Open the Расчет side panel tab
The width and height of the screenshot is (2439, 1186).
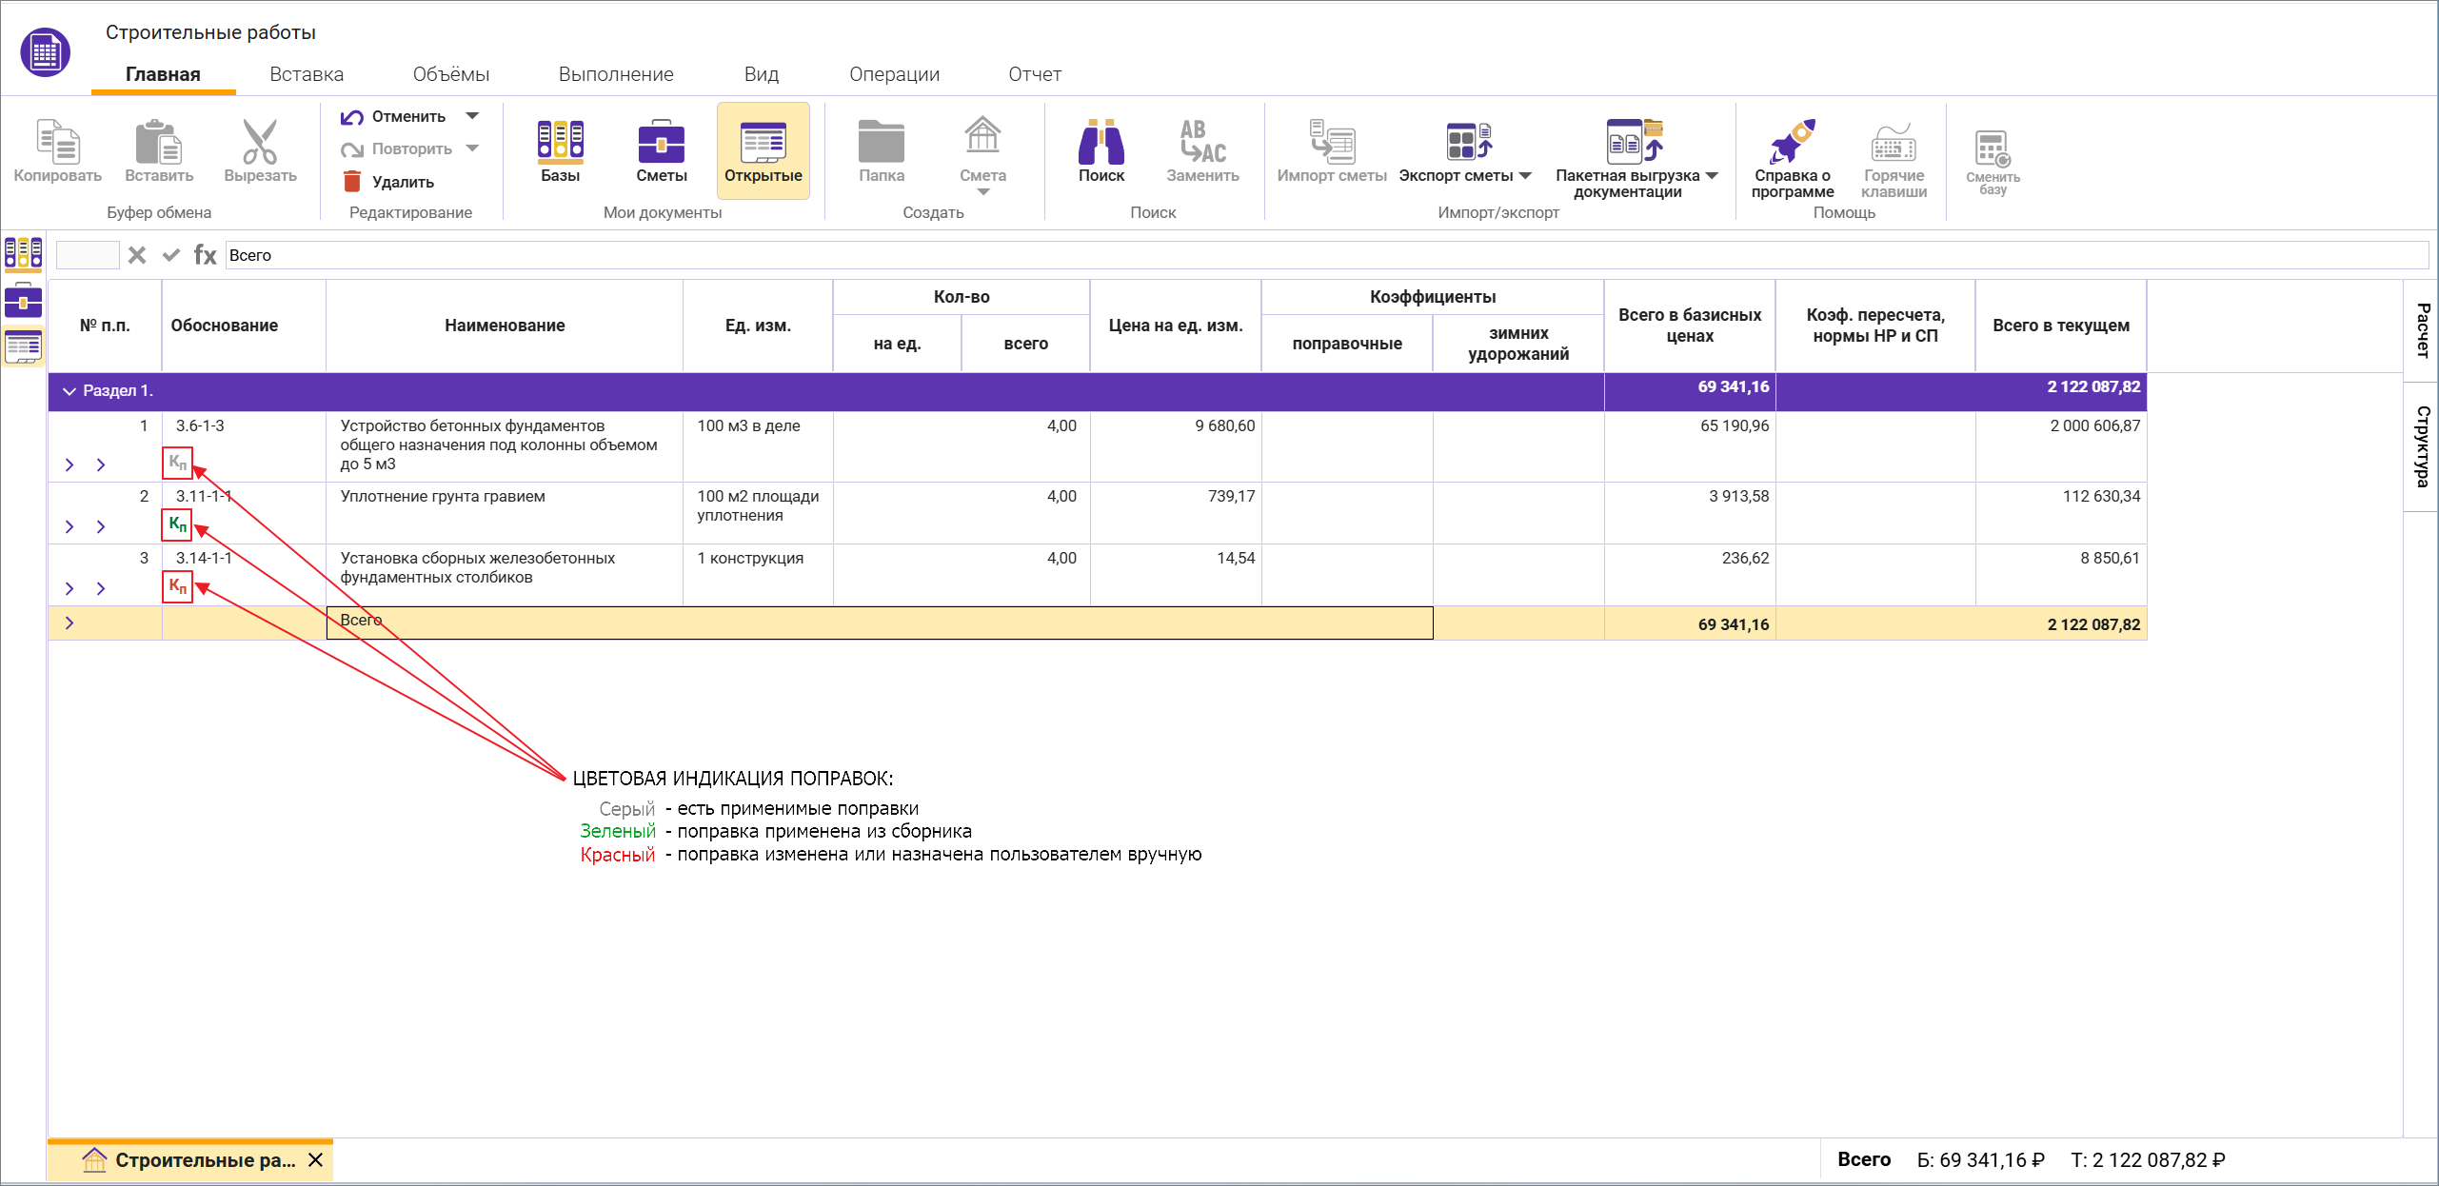pos(2422,329)
